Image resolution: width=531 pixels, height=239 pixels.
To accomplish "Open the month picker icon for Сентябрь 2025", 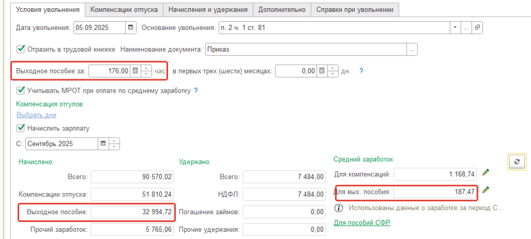I will click(103, 143).
